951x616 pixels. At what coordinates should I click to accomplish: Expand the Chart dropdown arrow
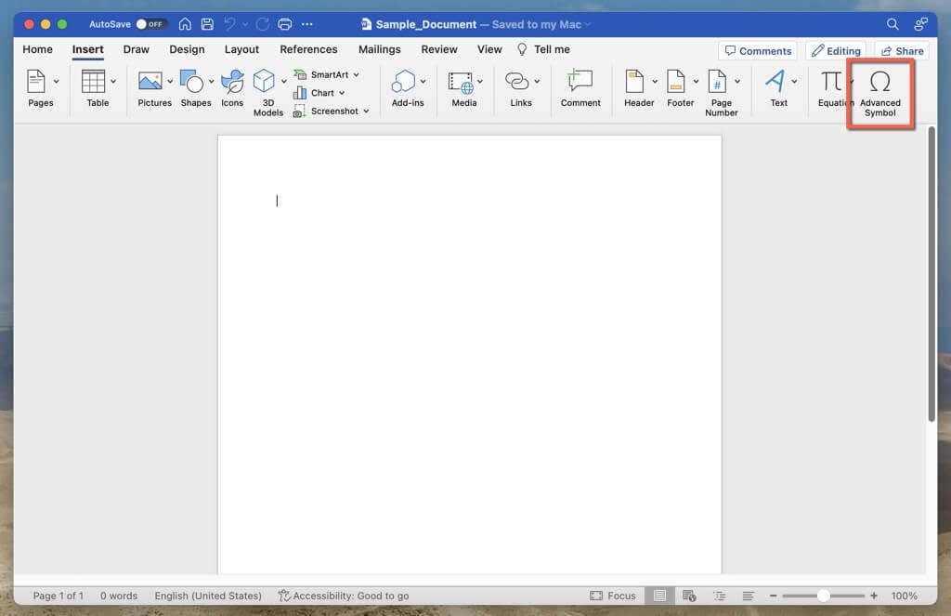tap(342, 93)
